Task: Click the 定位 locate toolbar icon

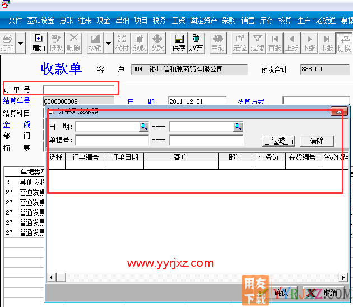Action: pos(240,43)
